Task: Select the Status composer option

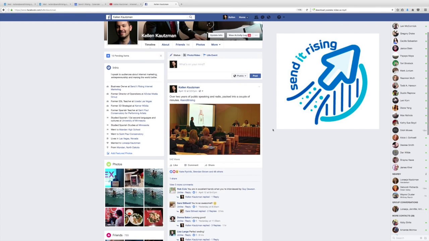Action: (x=175, y=55)
